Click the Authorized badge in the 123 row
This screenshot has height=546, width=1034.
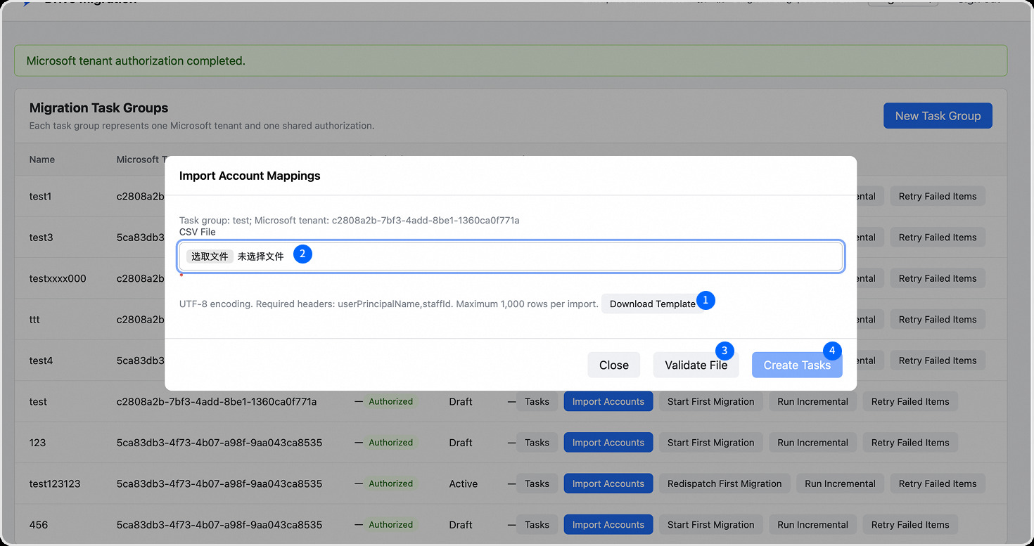pyautogui.click(x=391, y=443)
